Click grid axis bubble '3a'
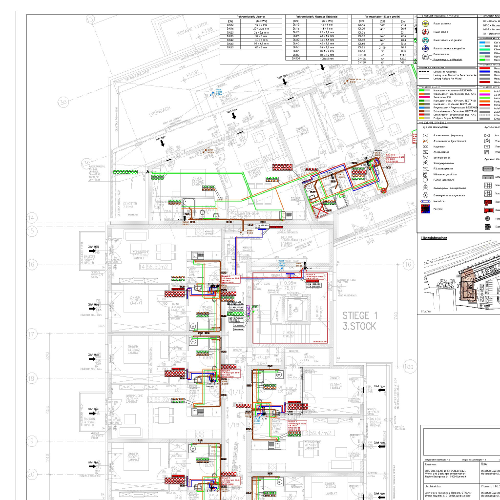 tap(63, 102)
